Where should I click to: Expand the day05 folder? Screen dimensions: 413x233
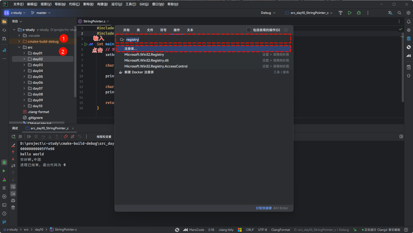[24, 77]
